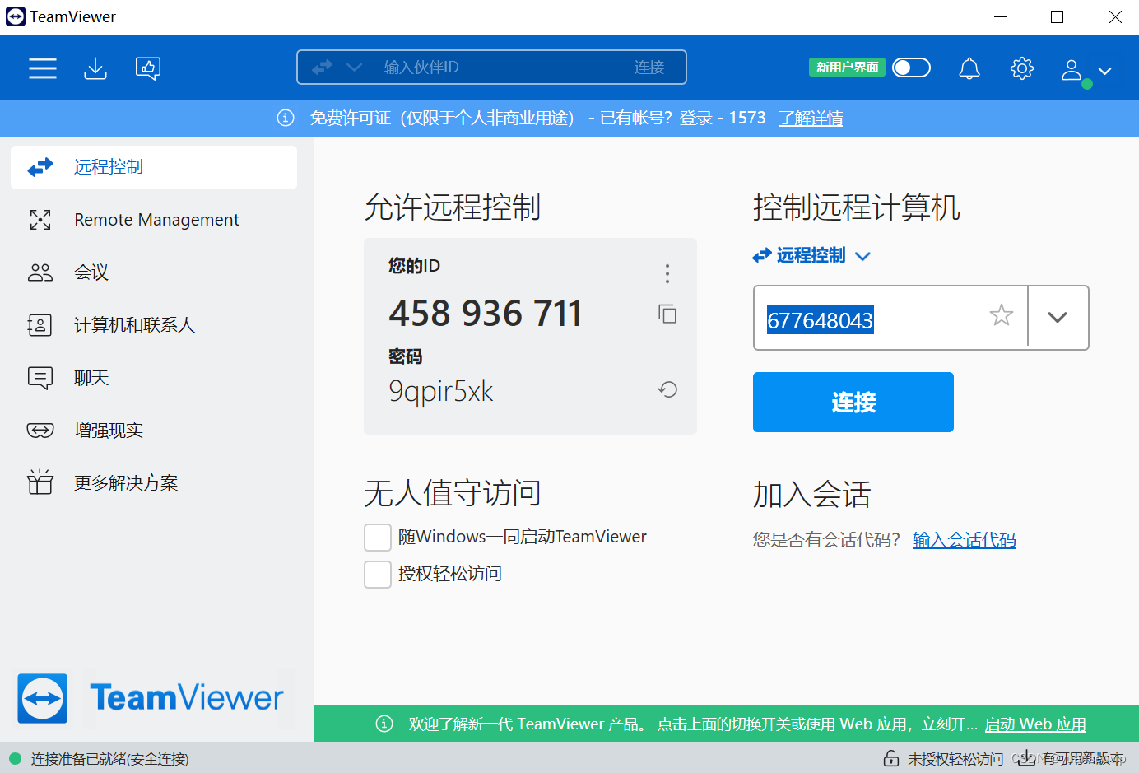Open the 输入会话代码 link
The width and height of the screenshot is (1139, 773).
click(x=965, y=540)
